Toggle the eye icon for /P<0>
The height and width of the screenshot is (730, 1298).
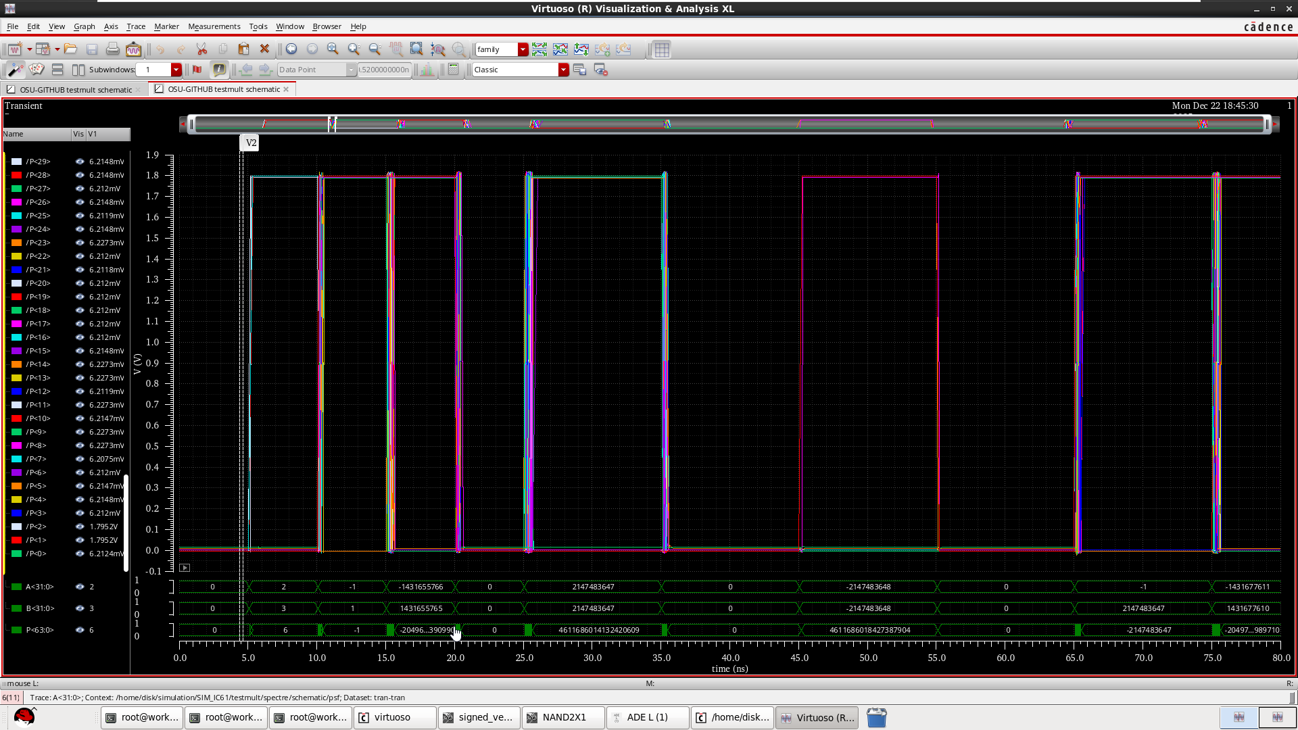click(x=78, y=554)
